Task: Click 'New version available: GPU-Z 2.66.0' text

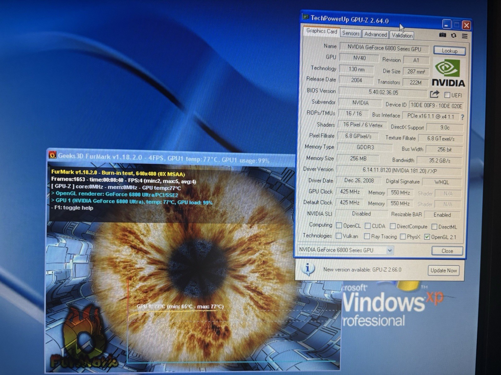Action: [362, 269]
